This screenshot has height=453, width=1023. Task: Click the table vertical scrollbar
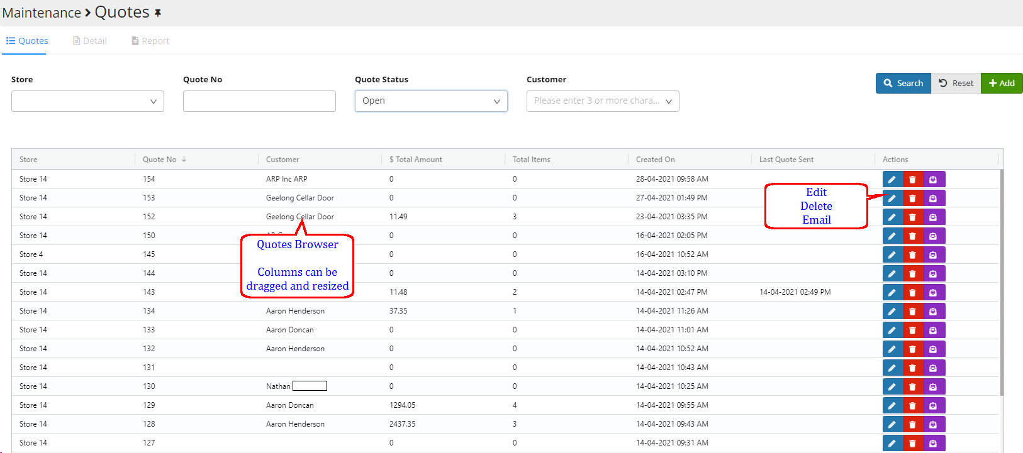(x=1001, y=283)
